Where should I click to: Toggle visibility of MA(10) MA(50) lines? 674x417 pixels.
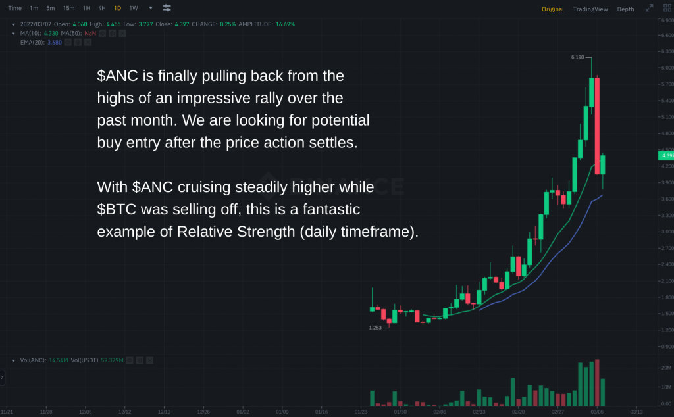(102, 33)
